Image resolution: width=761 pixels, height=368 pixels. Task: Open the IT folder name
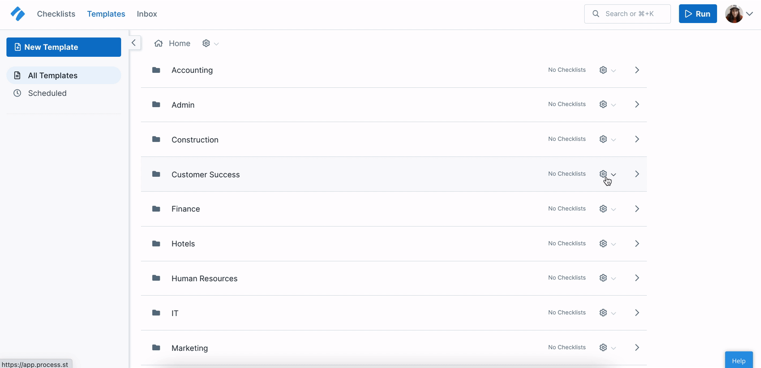[x=175, y=313]
